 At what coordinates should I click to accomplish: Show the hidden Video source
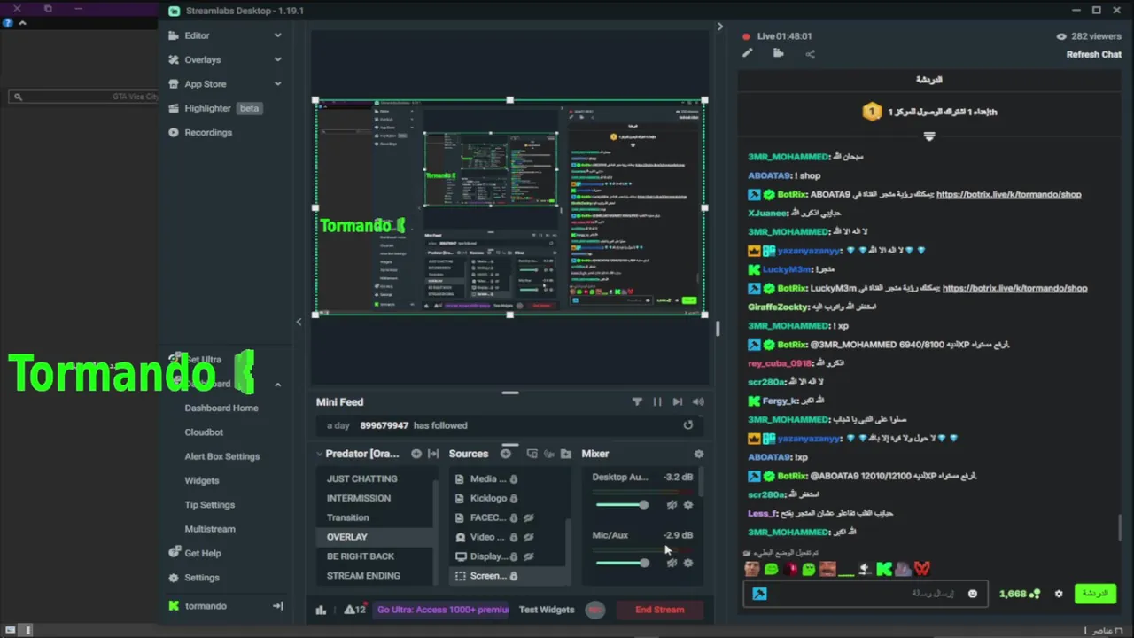coord(529,537)
